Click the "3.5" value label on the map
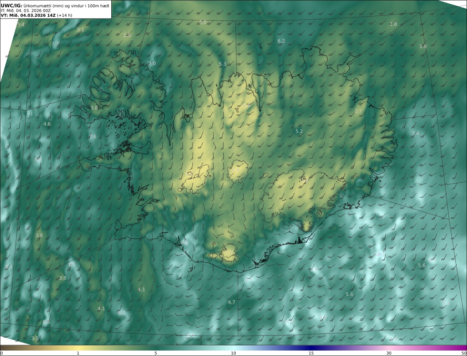This screenshot has width=467, height=356. [x=35, y=339]
